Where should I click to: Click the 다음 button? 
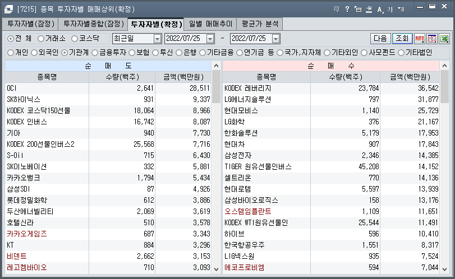(x=380, y=39)
